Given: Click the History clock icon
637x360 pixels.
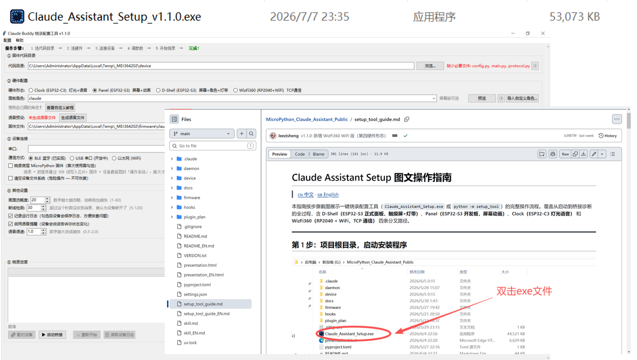Looking at the screenshot, I should coord(601,135).
